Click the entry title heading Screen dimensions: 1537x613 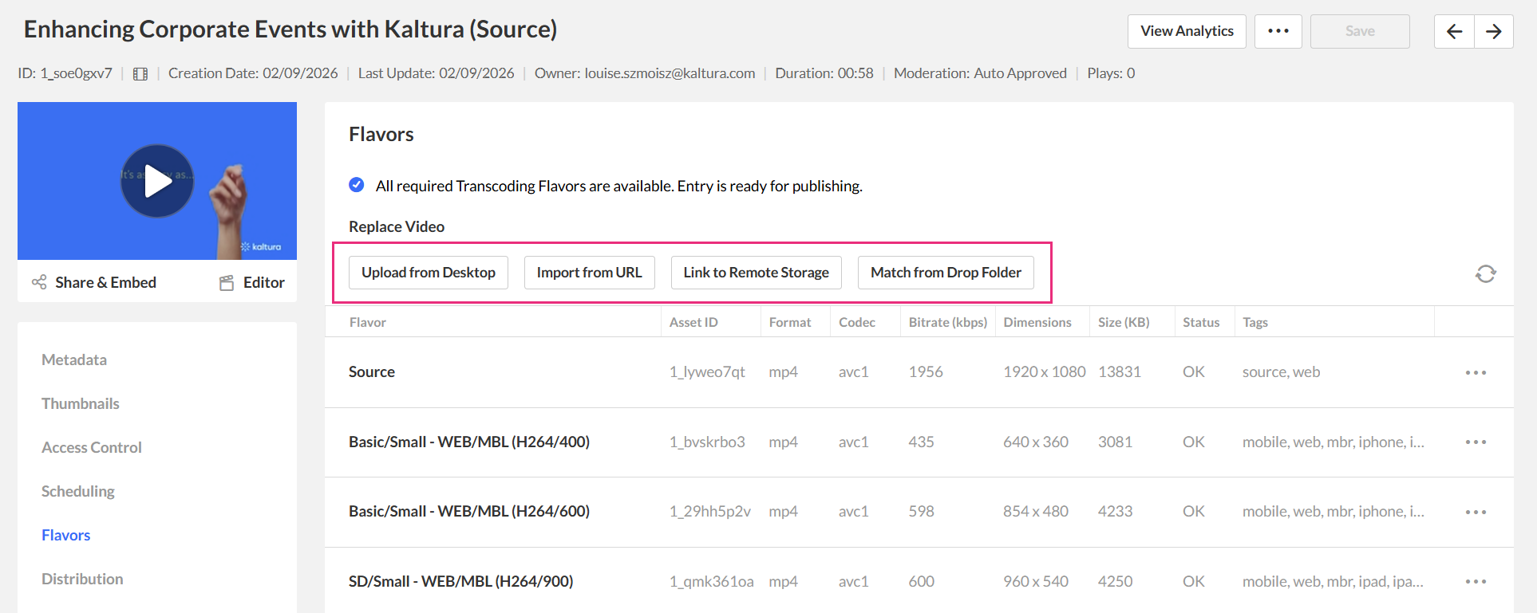pos(290,29)
